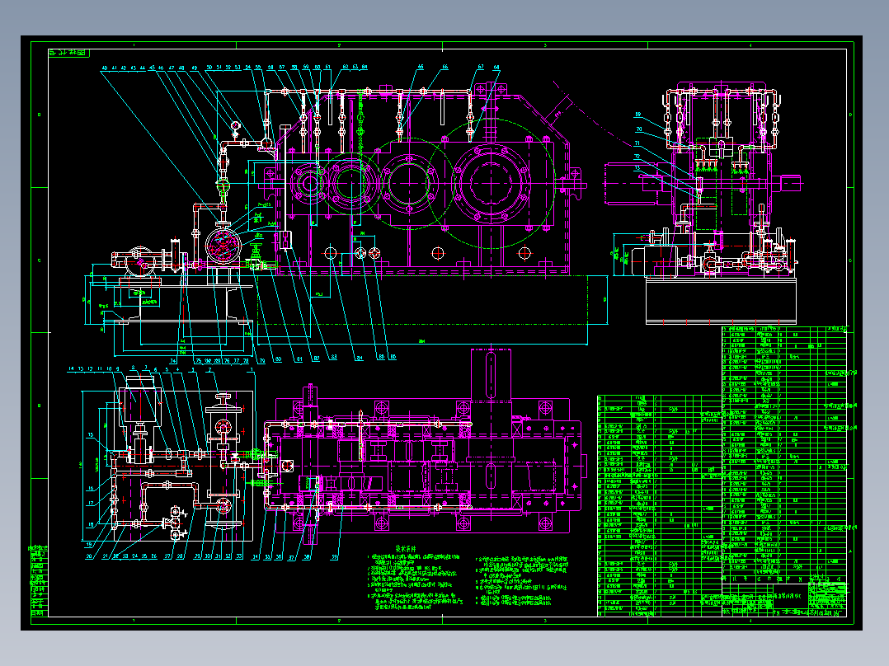Image resolution: width=889 pixels, height=666 pixels.
Task: Click part number 66 callout
Action: click(x=445, y=67)
